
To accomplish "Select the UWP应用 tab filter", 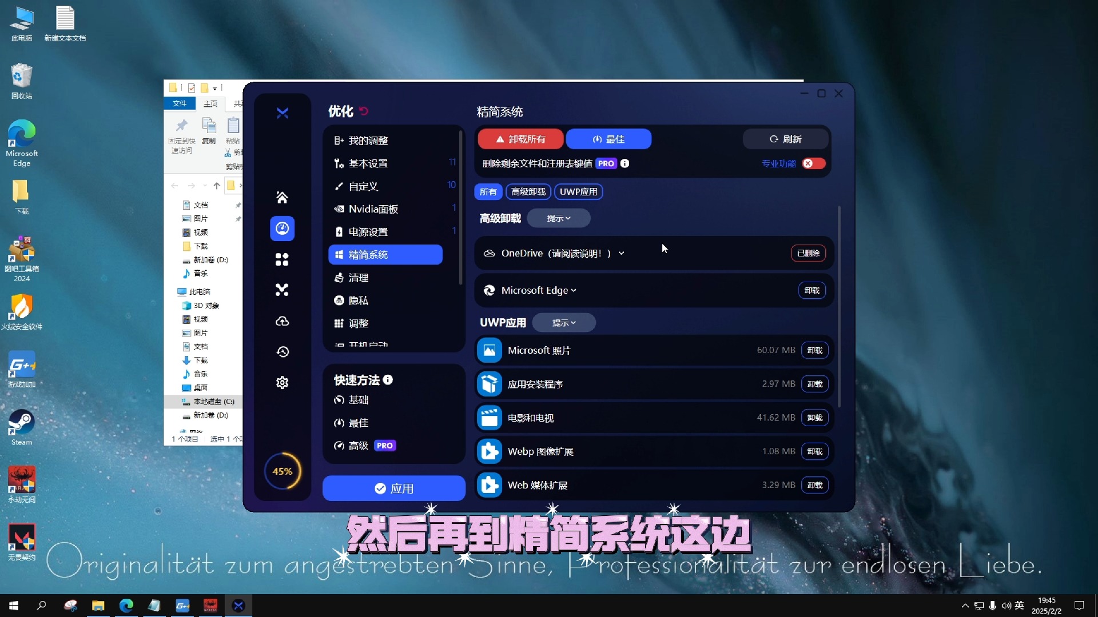I will click(x=578, y=191).
